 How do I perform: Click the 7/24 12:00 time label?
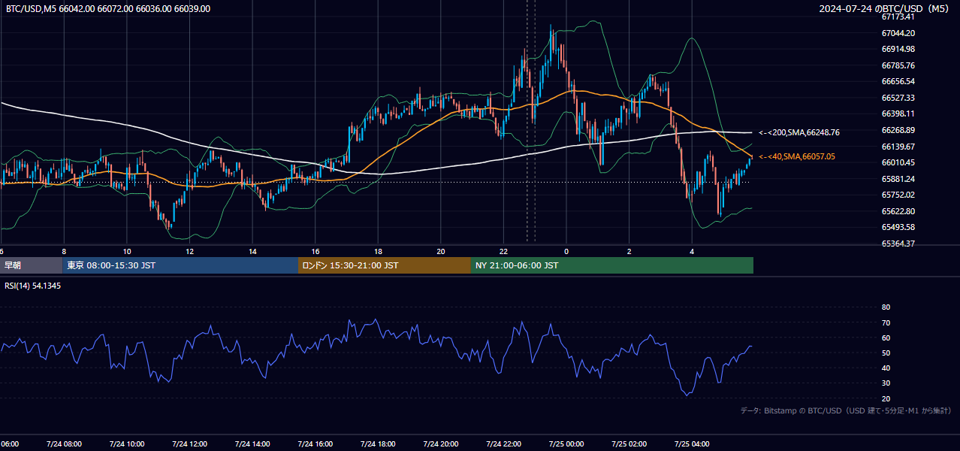[189, 444]
